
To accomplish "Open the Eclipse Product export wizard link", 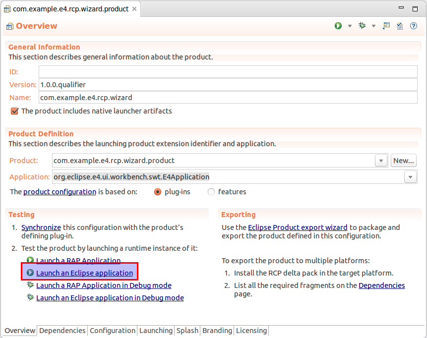I will (x=298, y=227).
